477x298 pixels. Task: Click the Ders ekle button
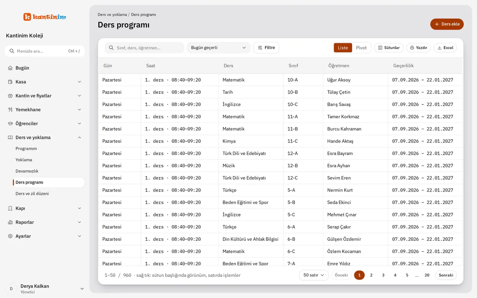tap(447, 24)
